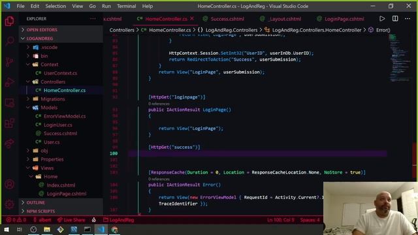Open the View menu
Viewport: 418px width, 235px height.
tap(77, 6)
